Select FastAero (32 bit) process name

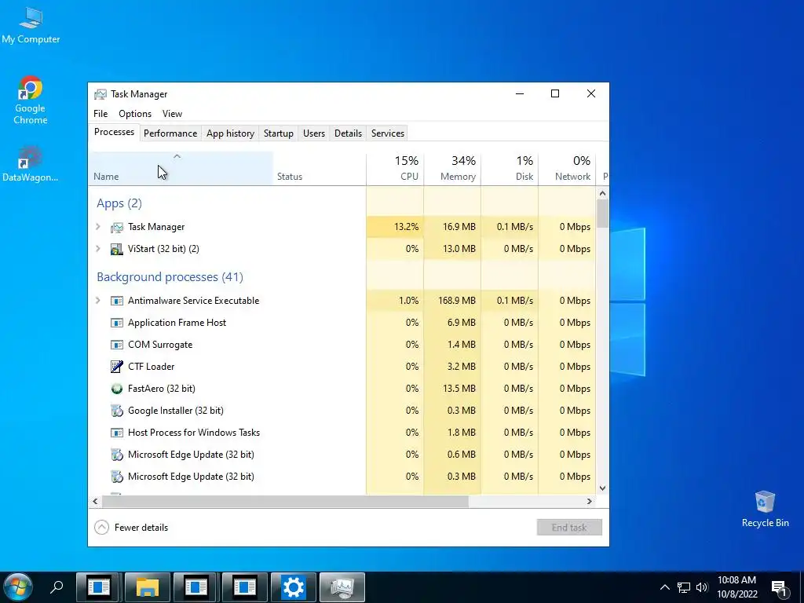tap(162, 389)
